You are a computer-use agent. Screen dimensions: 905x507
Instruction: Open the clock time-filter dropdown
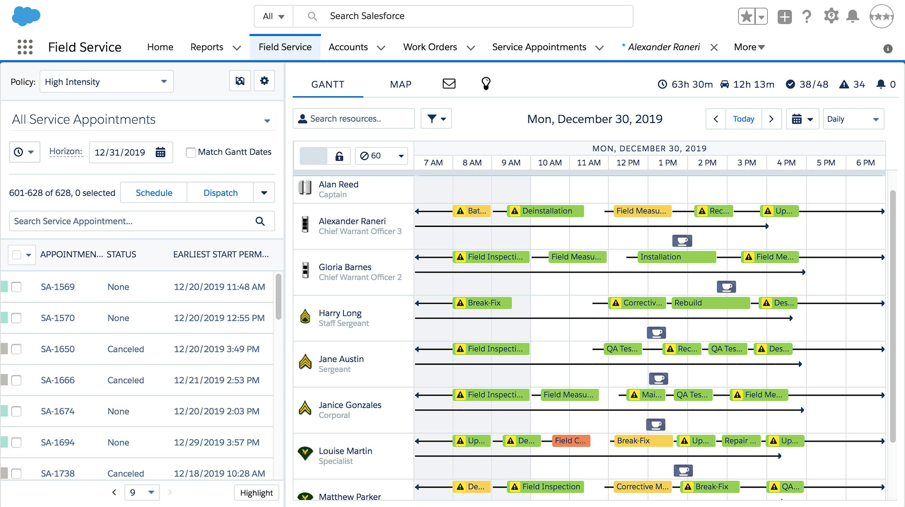click(x=24, y=152)
